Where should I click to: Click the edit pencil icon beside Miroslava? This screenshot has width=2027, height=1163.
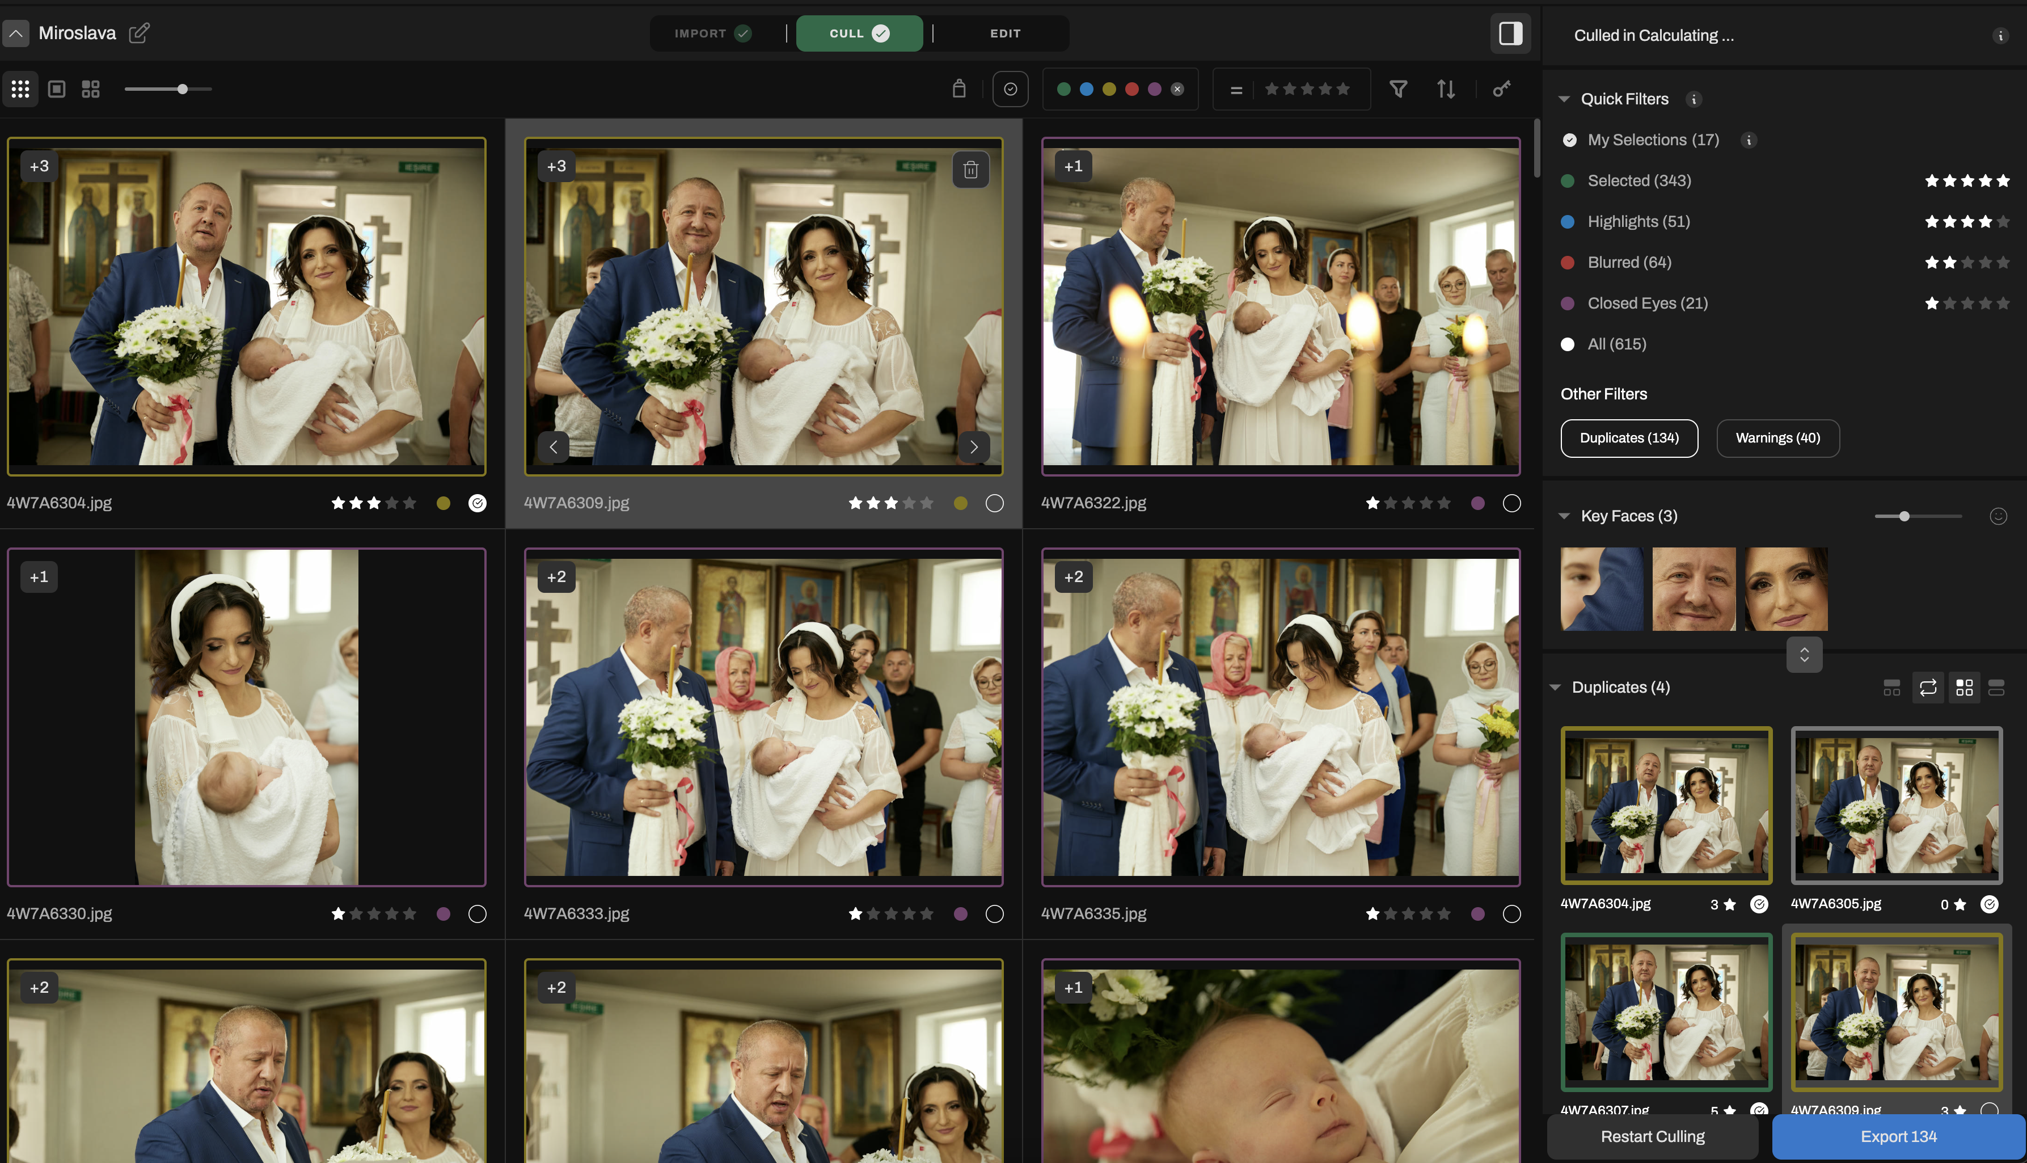[x=139, y=33]
